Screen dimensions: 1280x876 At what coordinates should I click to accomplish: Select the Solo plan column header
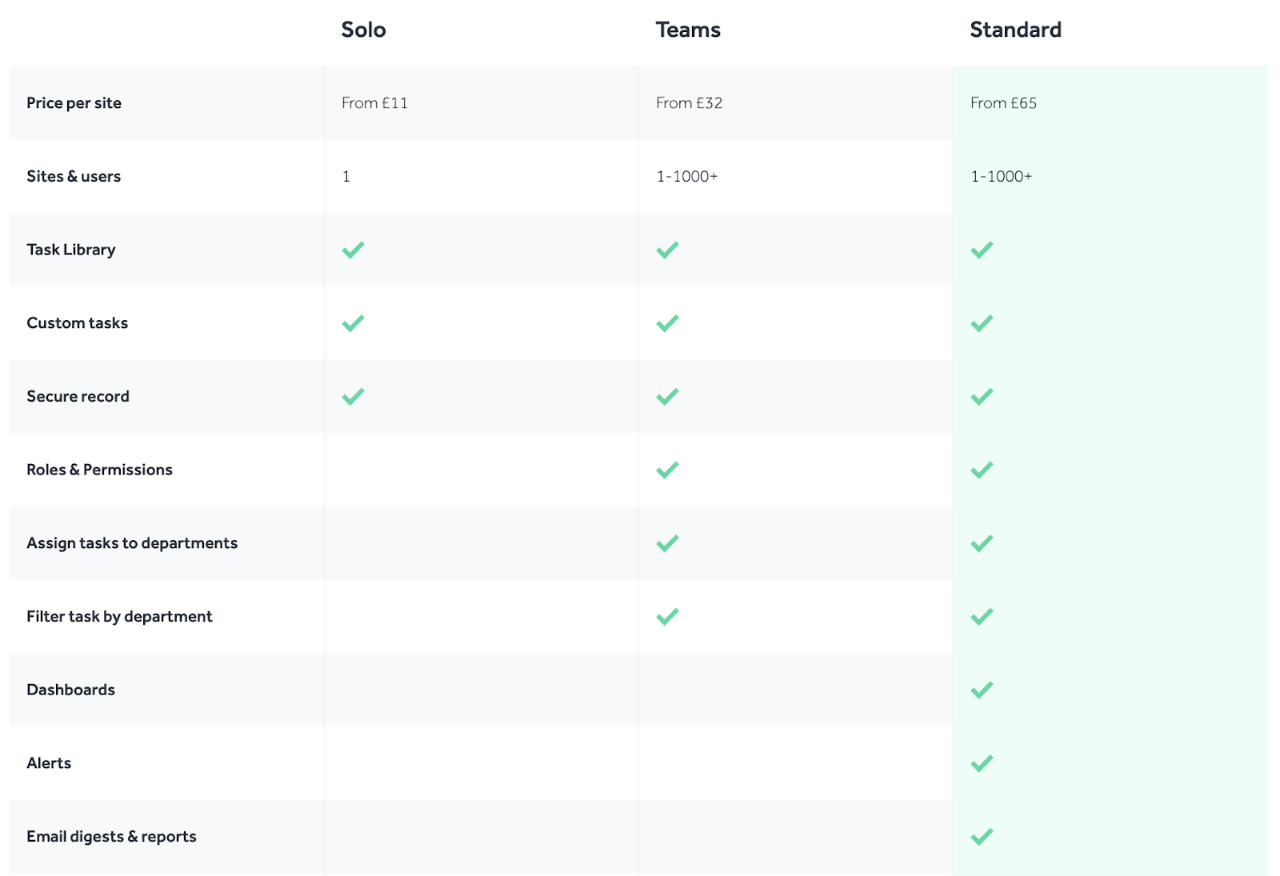pyautogui.click(x=363, y=30)
